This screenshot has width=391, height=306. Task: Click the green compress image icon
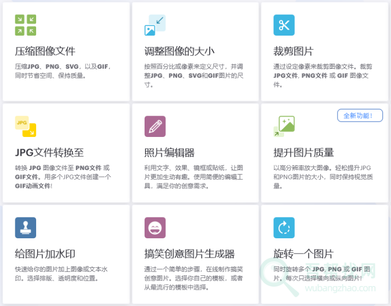pos(25,25)
